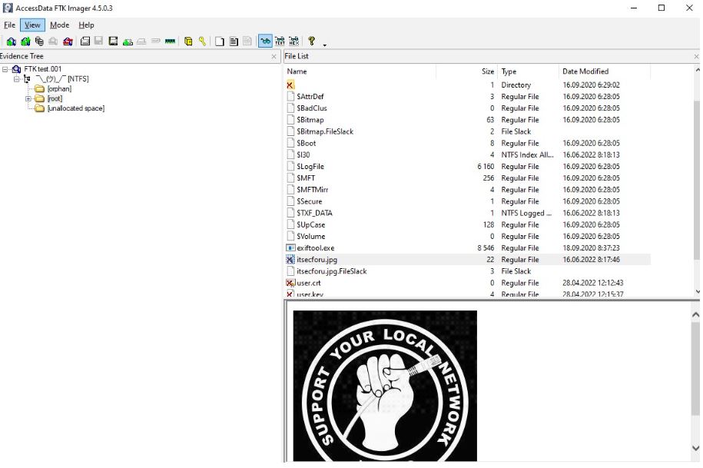Click the Obtain Protected Files icon

coord(188,41)
